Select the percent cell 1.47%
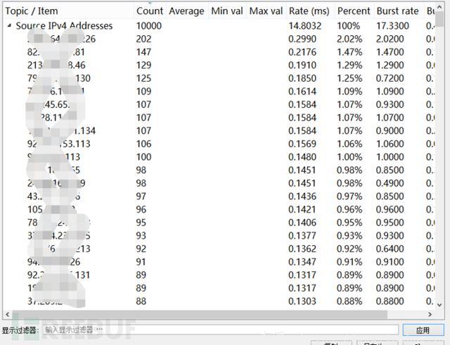450x345 pixels. [349, 52]
